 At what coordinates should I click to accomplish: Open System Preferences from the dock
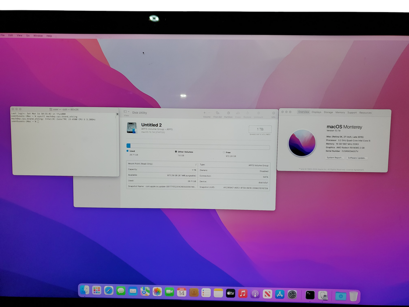pyautogui.click(x=292, y=294)
